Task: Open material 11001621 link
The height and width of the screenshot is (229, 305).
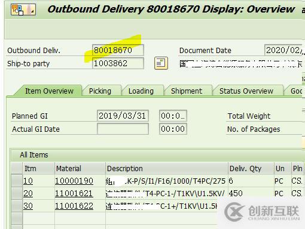Action: pos(74,193)
